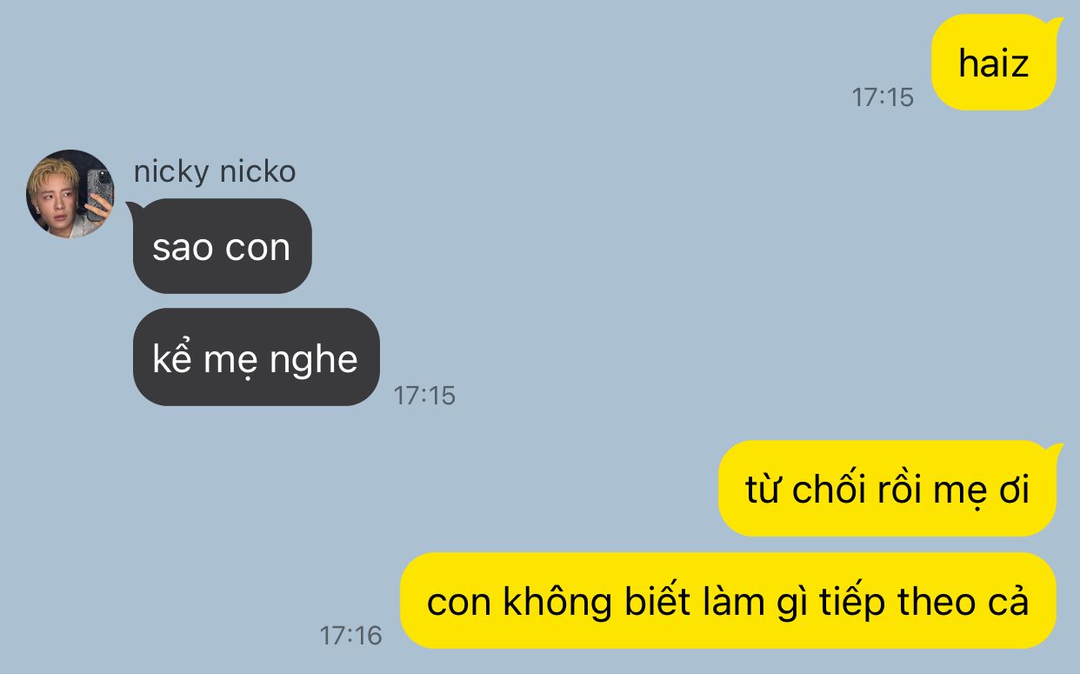This screenshot has height=674, width=1080.
Task: Select the "kể mẹ nghe" message bubble
Action: (256, 357)
